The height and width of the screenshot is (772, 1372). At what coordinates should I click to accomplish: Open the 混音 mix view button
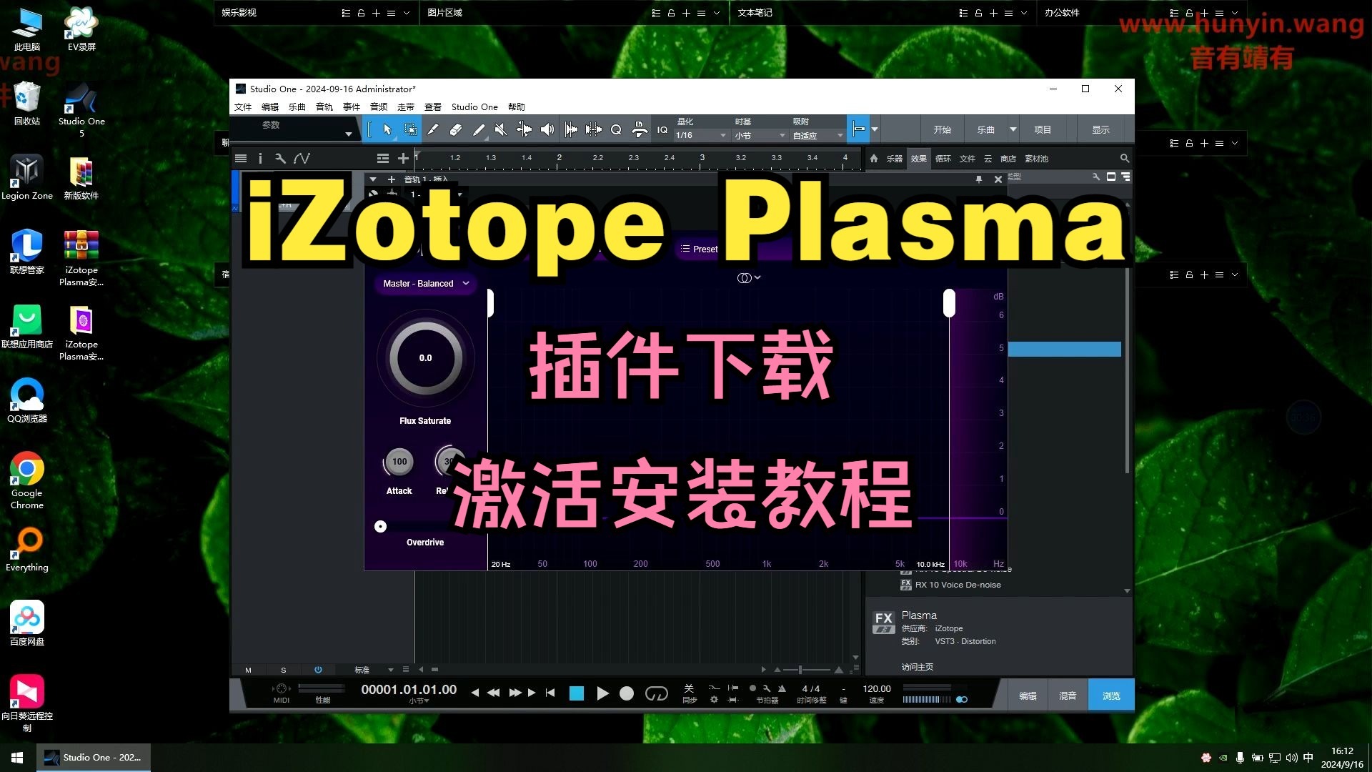(1068, 696)
